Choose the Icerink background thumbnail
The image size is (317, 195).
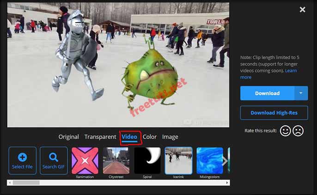pos(178,161)
